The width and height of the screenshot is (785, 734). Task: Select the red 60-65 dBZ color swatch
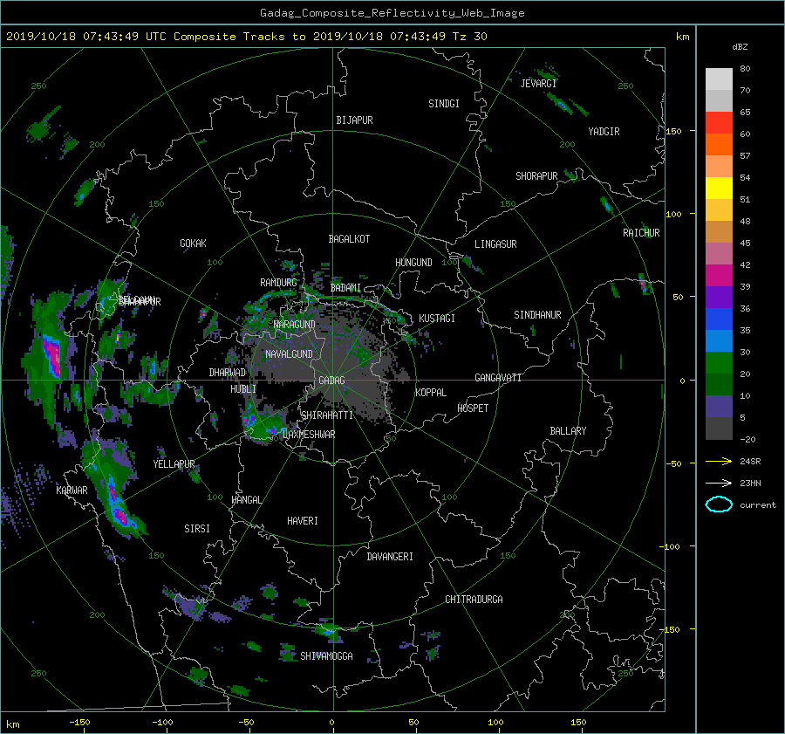pos(719,122)
